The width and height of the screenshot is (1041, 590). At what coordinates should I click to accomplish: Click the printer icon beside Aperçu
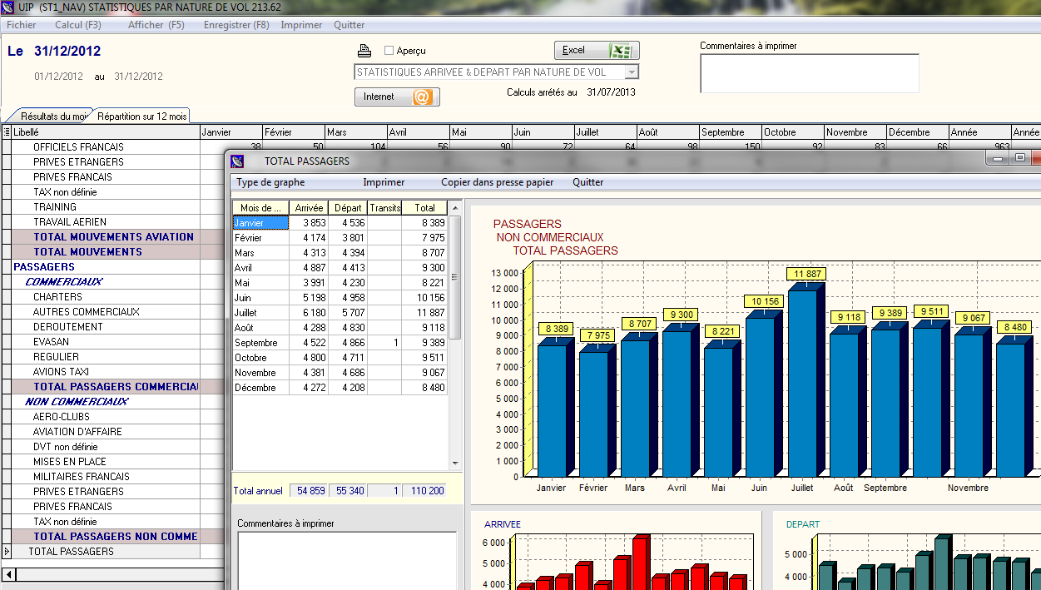click(364, 51)
